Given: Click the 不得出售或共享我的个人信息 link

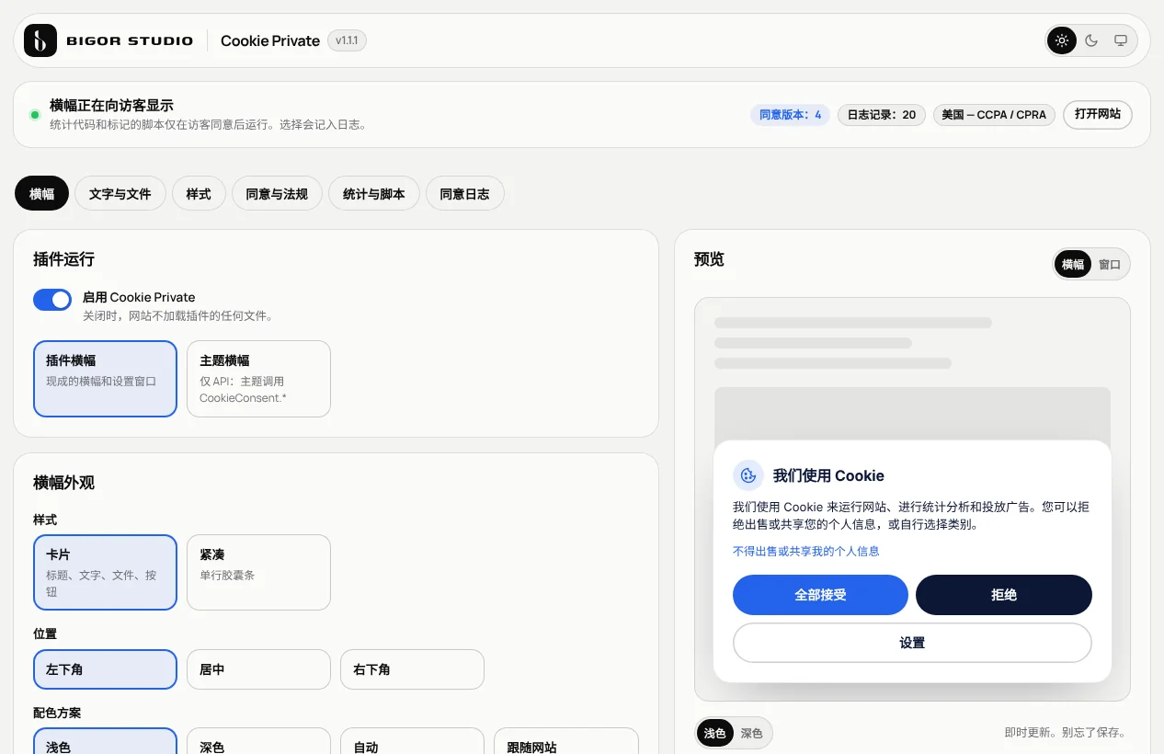Looking at the screenshot, I should click(x=806, y=551).
